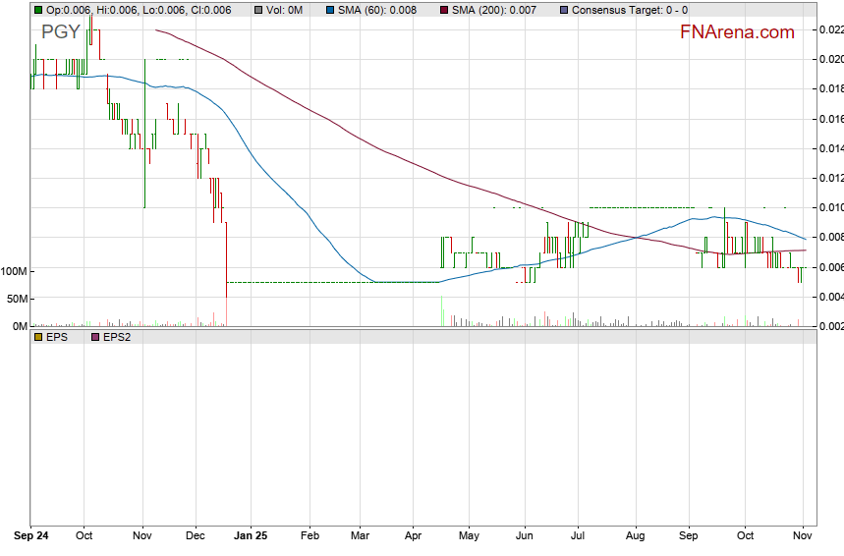This screenshot has height=556, width=844.
Task: Click the grey Vol legend square
Action: (257, 10)
